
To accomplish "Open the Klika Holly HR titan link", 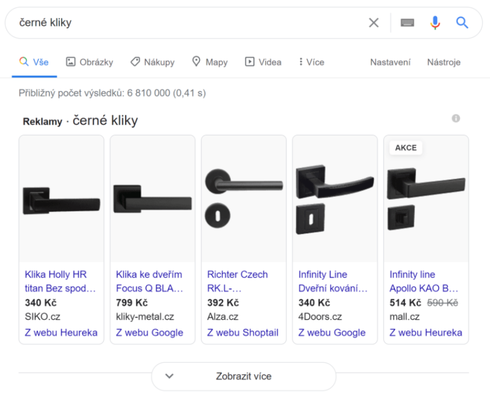I will click(60, 281).
